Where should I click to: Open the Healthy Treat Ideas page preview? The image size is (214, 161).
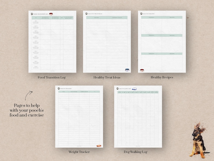(107, 42)
